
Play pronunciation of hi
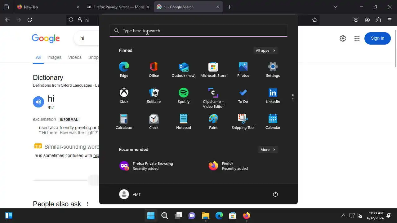pos(38,102)
